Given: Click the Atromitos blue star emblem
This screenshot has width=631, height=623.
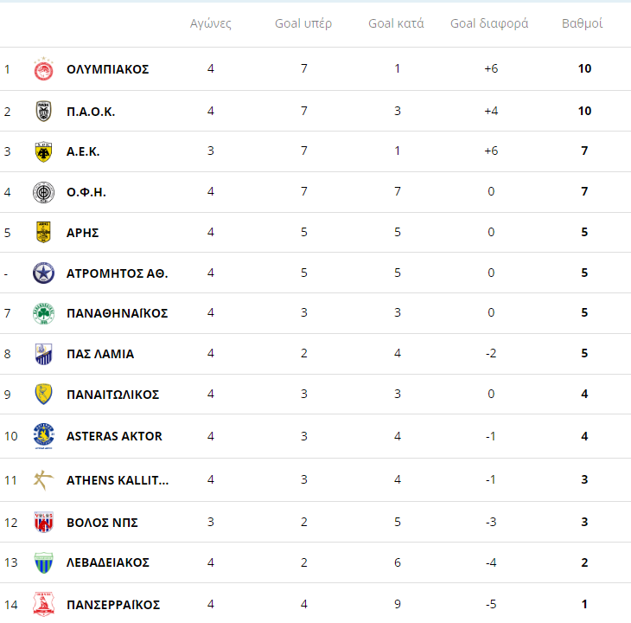Looking at the screenshot, I should (x=43, y=273).
